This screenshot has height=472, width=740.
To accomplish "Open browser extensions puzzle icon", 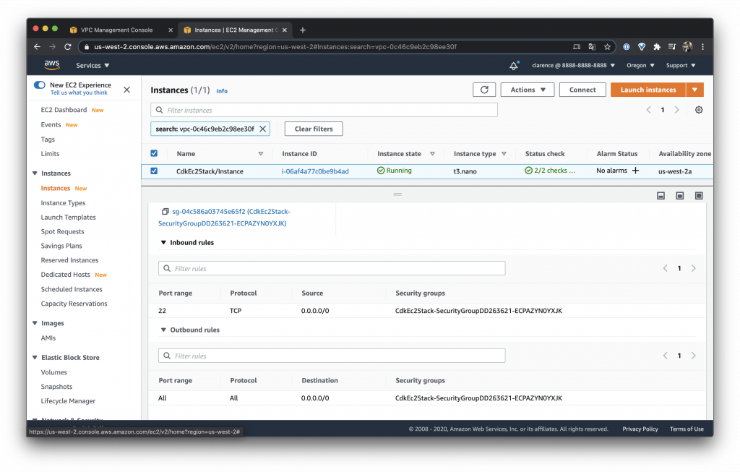I will (x=657, y=47).
